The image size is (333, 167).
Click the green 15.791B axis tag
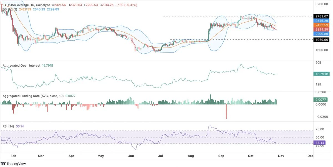tap(322, 74)
